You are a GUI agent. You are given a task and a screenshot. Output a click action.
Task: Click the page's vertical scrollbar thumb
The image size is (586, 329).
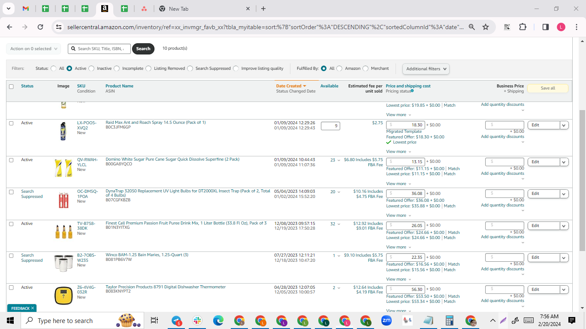point(582,180)
